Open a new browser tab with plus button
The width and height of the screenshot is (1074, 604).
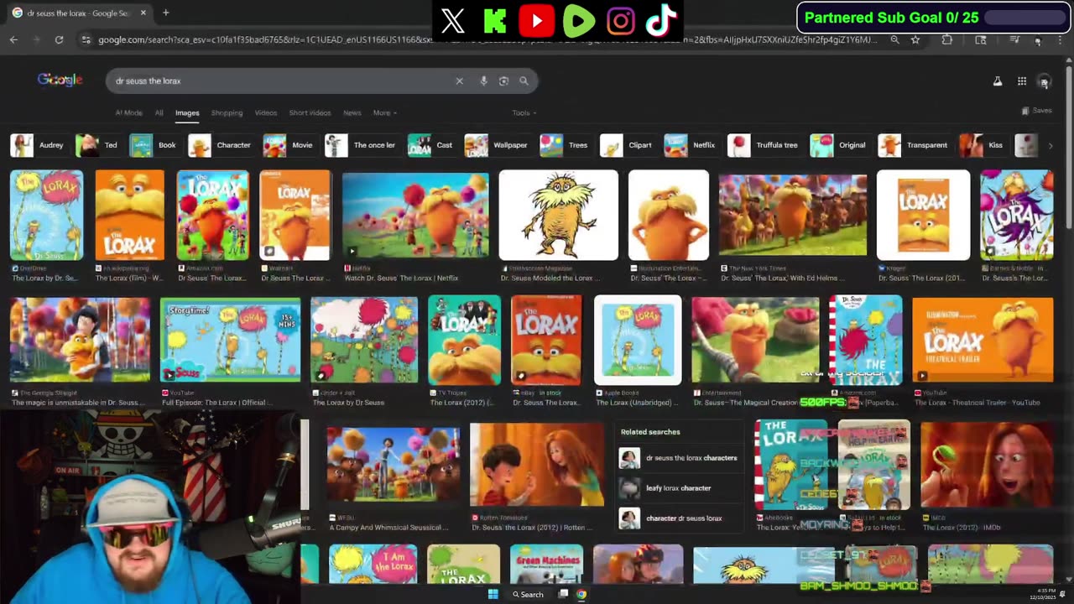point(165,13)
